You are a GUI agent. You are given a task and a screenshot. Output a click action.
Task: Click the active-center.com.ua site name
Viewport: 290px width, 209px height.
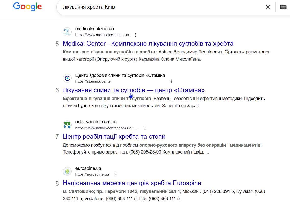(96, 122)
